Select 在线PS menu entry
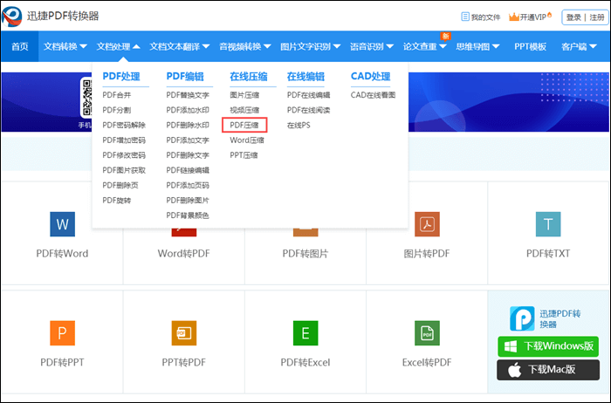This screenshot has width=611, height=403. click(299, 125)
